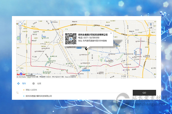Zoom out with the minus button
The width and height of the screenshot is (172, 114).
pyautogui.click(x=20, y=42)
